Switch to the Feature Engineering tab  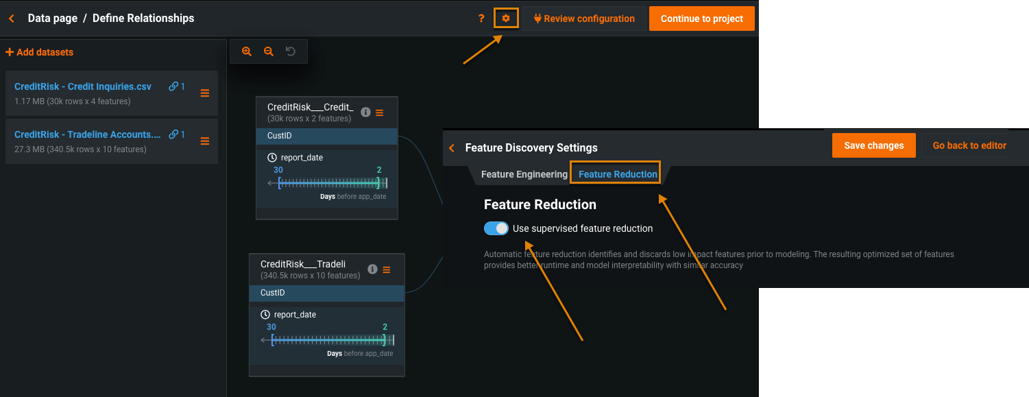(524, 174)
